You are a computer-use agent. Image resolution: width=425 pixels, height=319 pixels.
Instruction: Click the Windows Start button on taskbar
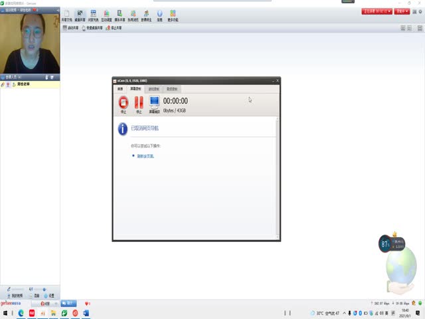click(x=5, y=312)
